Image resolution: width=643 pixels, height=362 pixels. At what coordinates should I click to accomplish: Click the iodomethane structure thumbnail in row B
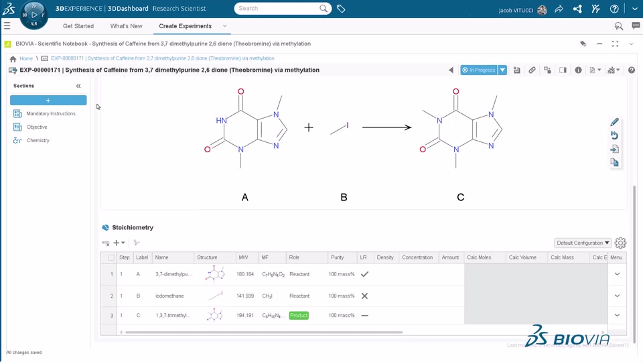215,296
